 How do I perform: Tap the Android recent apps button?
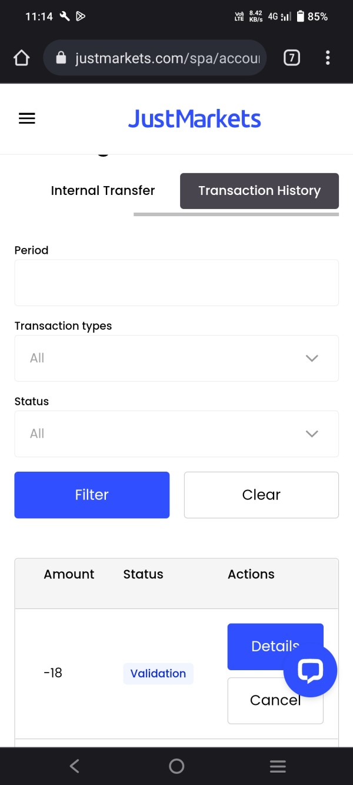click(278, 766)
